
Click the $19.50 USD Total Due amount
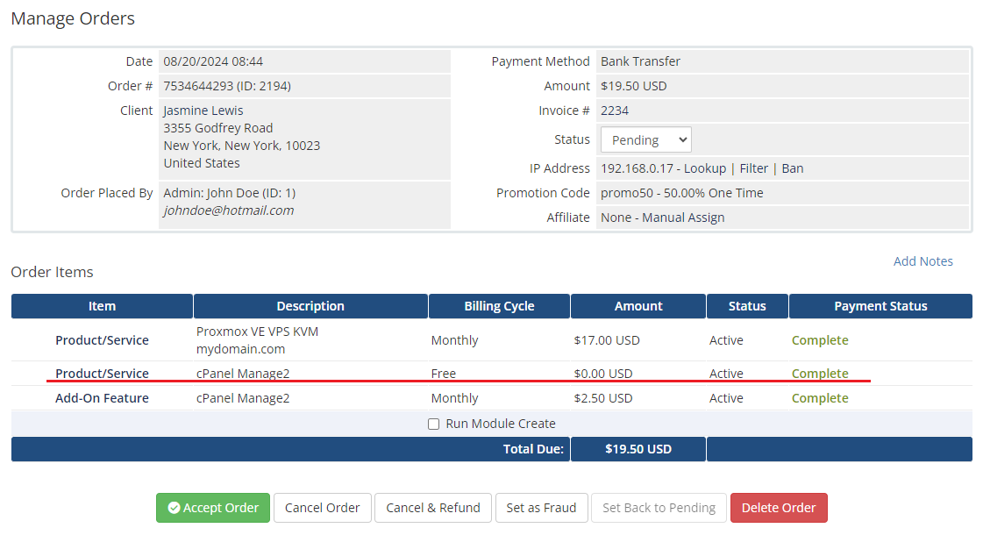click(638, 449)
